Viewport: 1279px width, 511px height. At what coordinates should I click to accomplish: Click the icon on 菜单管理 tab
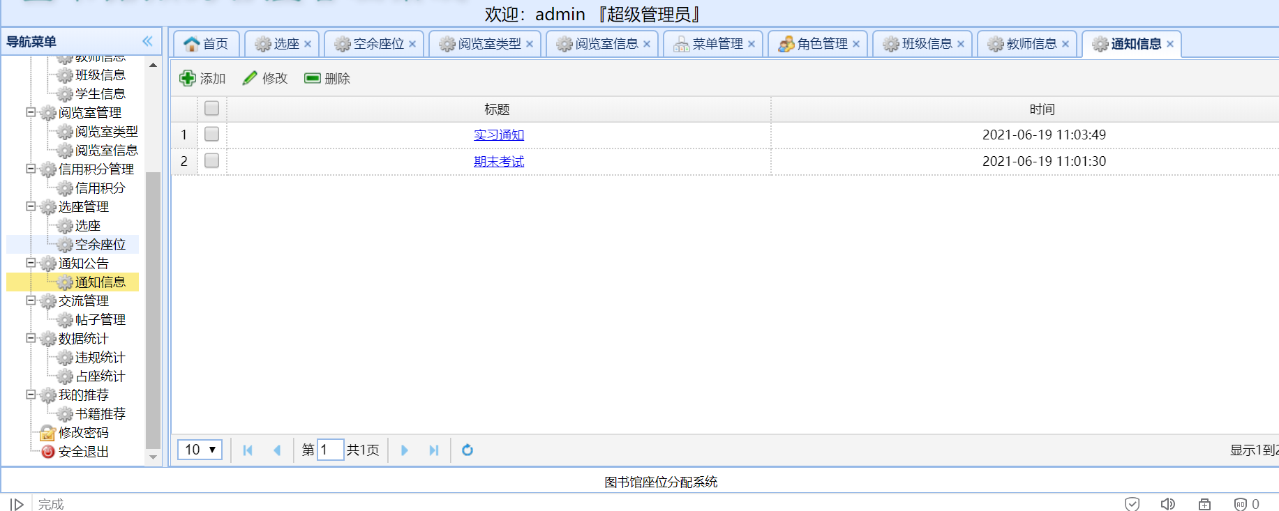coord(682,44)
